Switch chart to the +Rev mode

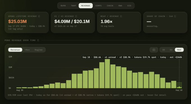[x=27, y=50]
